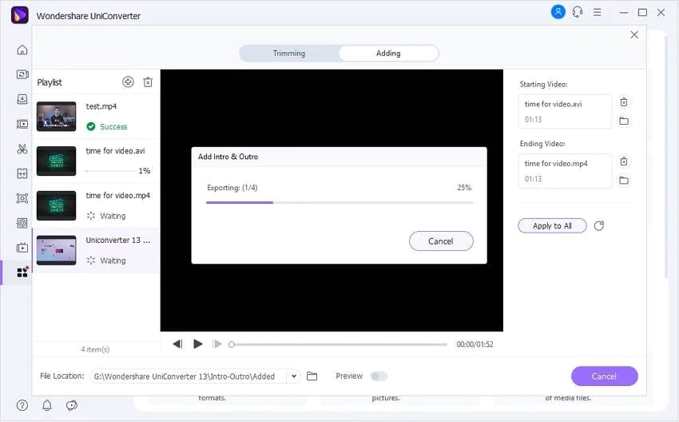Add a file to the Playlist

coord(128,82)
